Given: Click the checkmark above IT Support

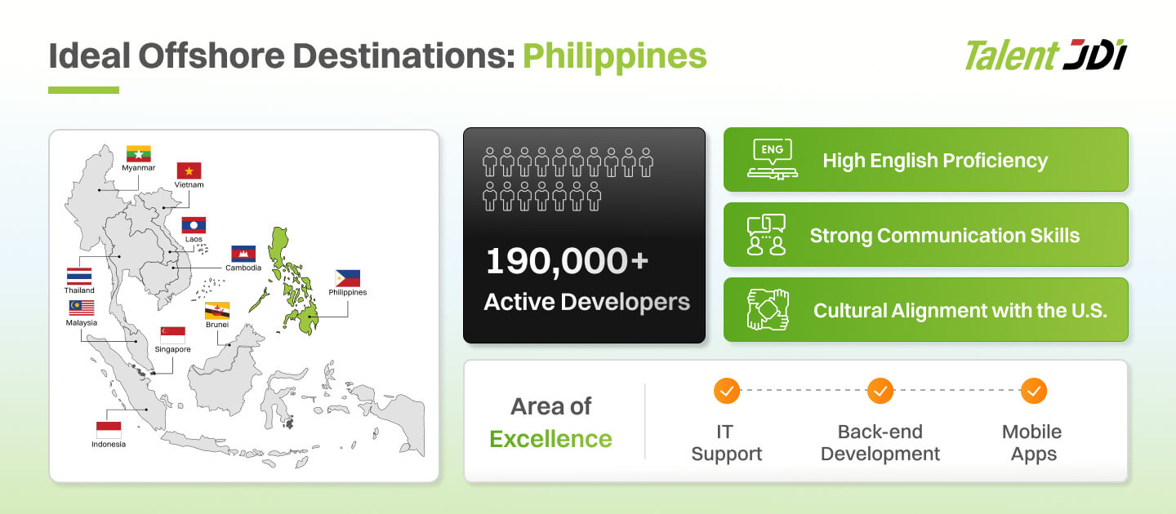Looking at the screenshot, I should pyautogui.click(x=726, y=391).
